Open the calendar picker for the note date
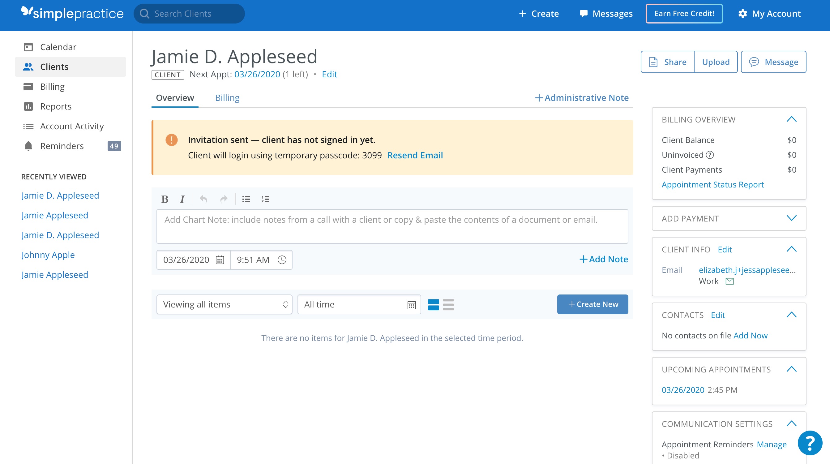The height and width of the screenshot is (464, 830). (220, 260)
